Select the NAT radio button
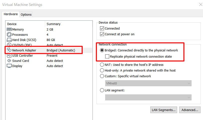The width and height of the screenshot is (203, 120). tap(102, 65)
